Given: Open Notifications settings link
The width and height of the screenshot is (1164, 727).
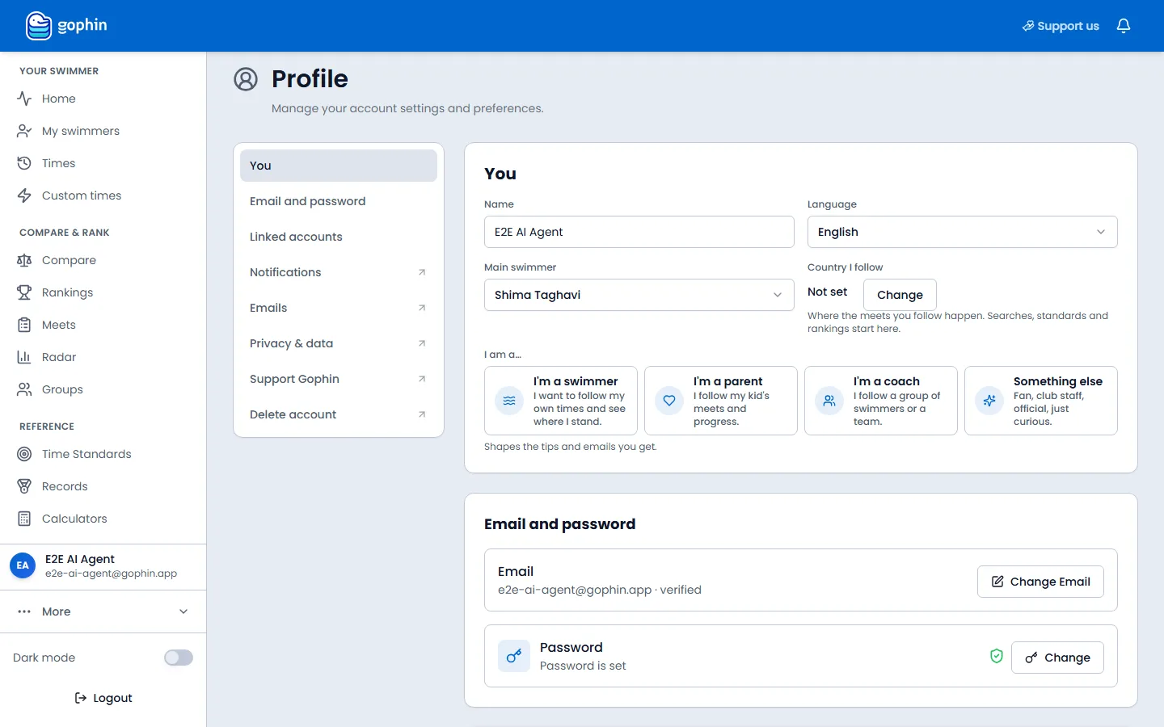Looking at the screenshot, I should pyautogui.click(x=339, y=272).
